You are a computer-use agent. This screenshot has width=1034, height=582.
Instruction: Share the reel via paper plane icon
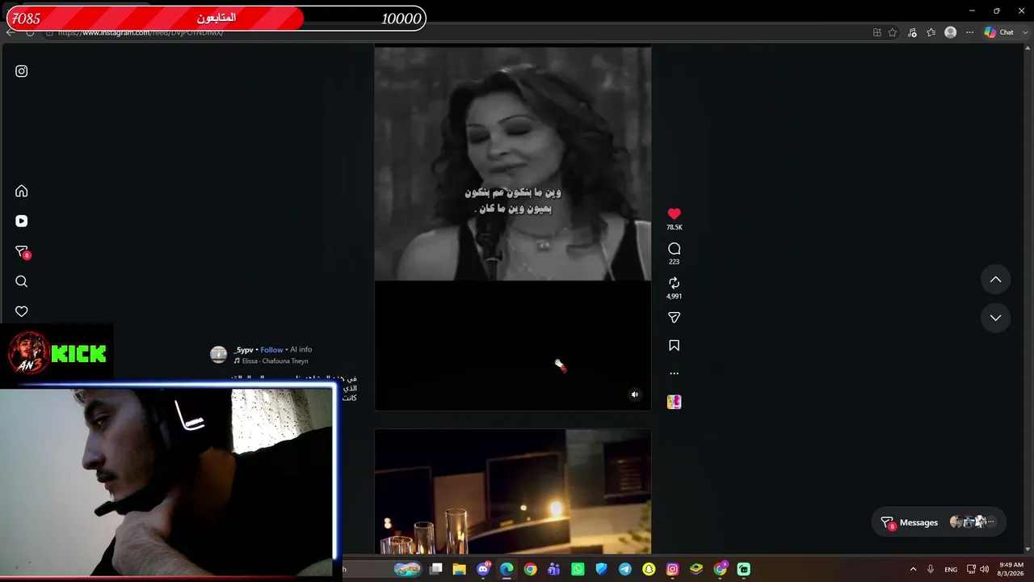[674, 318]
